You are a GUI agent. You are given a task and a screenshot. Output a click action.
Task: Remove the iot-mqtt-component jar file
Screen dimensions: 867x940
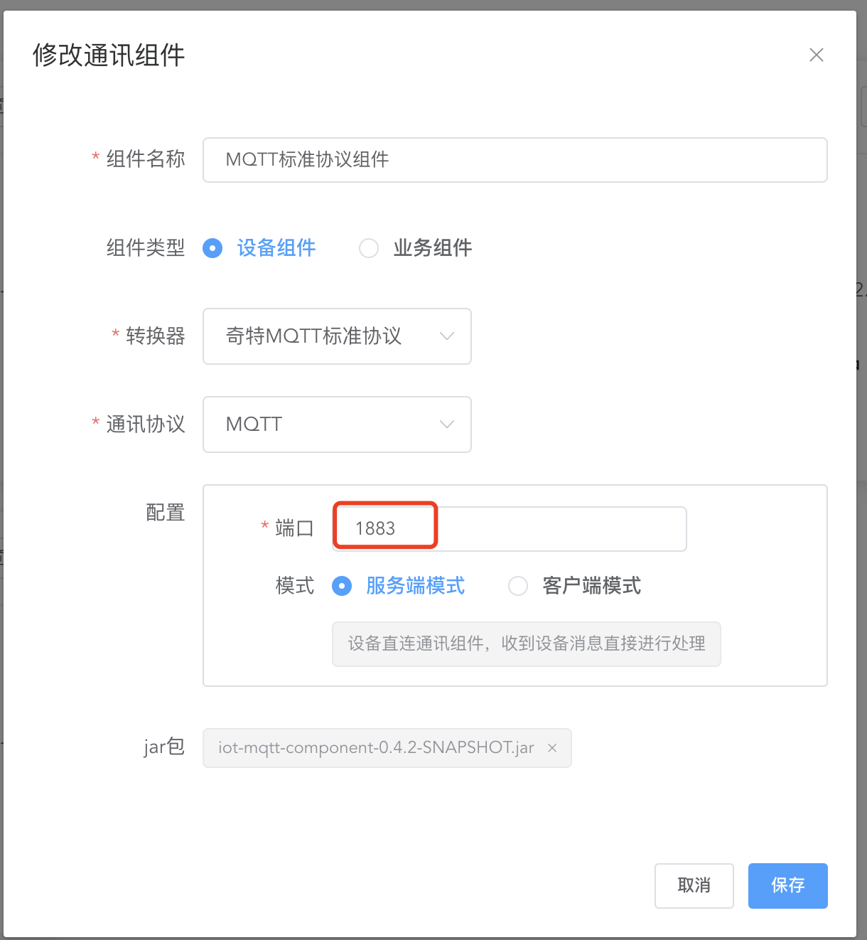point(552,748)
